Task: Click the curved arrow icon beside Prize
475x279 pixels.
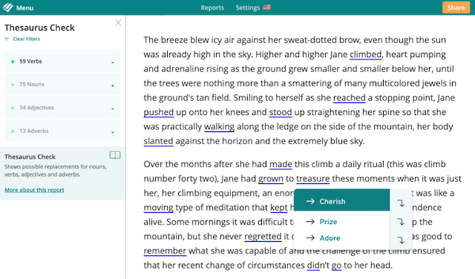Action: (401, 222)
